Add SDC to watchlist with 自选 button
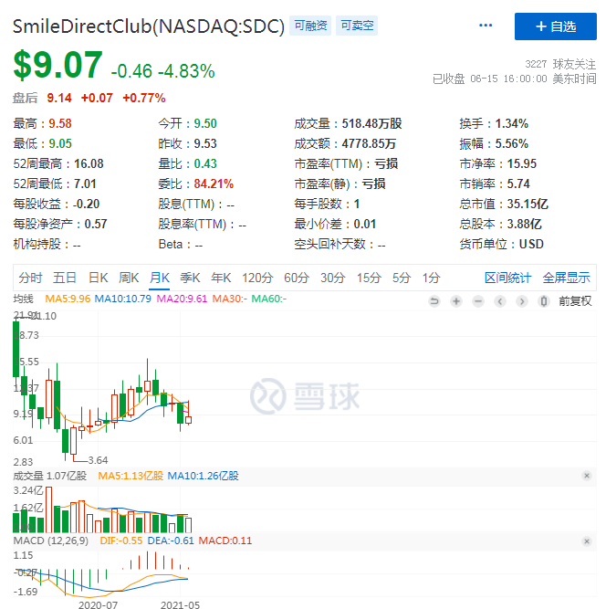 (x=555, y=26)
